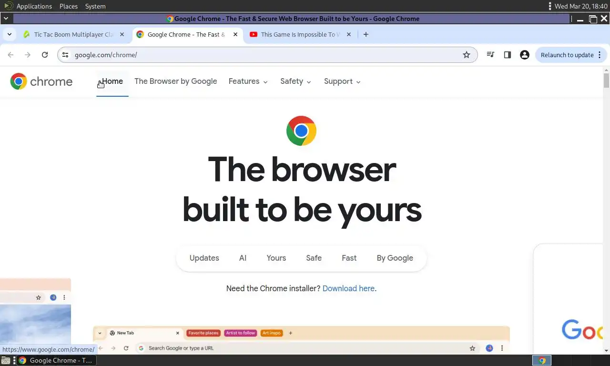Click the clock Wed Mar 20, 18:40

(x=581, y=6)
